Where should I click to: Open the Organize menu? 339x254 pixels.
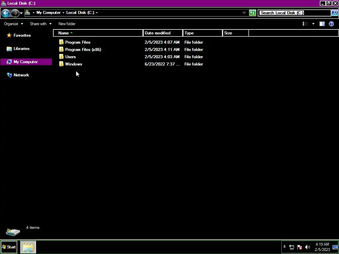click(x=13, y=24)
